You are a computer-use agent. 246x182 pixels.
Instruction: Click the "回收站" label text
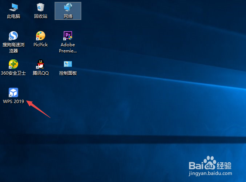point(41,16)
